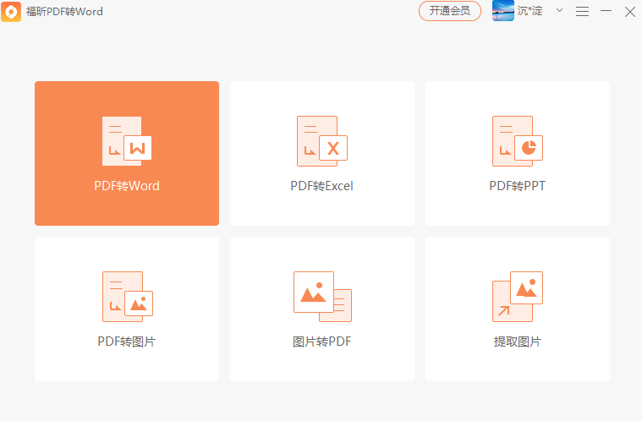Click the orange Foxit app logo
Image resolution: width=642 pixels, height=421 pixels.
tap(11, 11)
